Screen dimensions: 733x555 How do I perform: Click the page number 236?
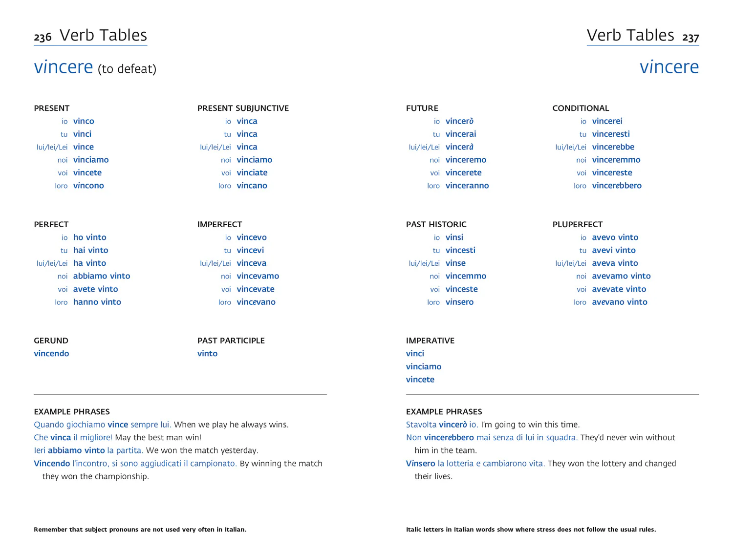43,37
